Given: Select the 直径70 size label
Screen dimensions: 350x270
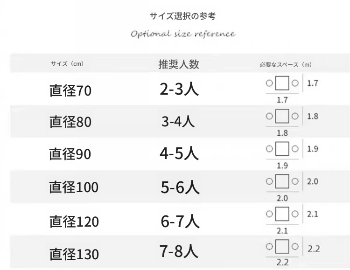Looking at the screenshot, I should point(70,90).
